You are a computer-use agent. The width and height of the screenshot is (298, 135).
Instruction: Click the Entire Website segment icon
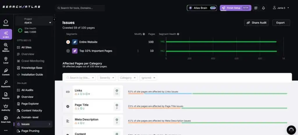(x=75, y=42)
